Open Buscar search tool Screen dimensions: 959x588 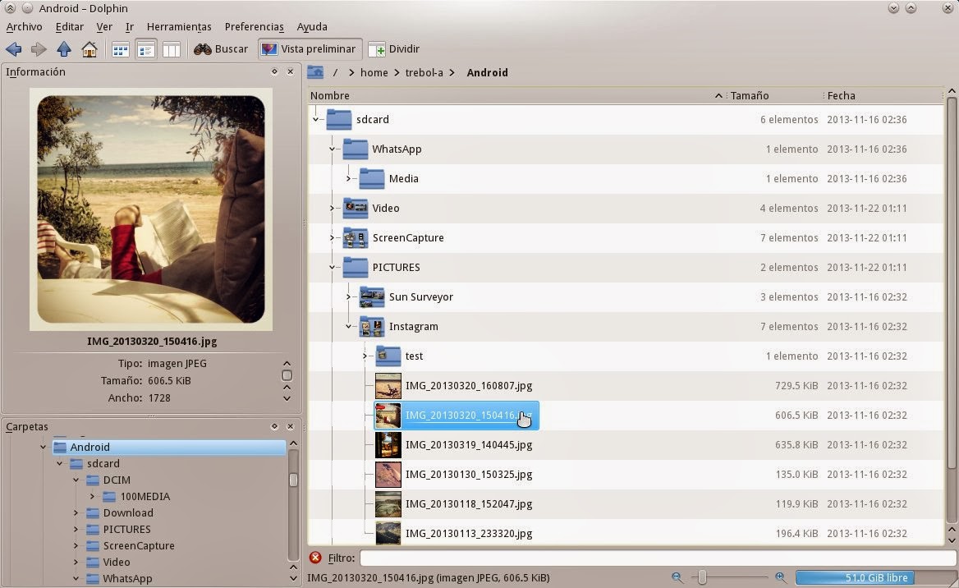pos(221,49)
